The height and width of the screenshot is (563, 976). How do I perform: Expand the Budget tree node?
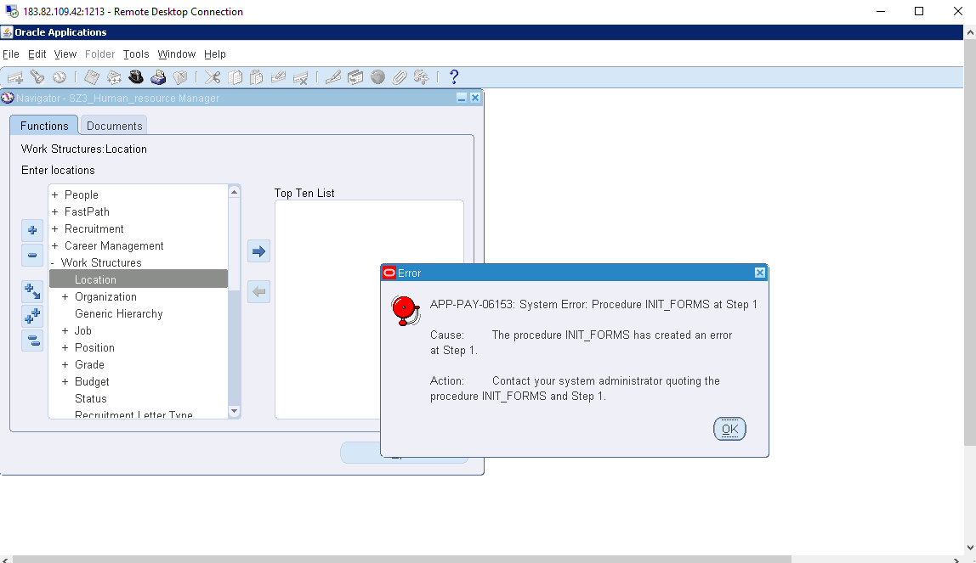(x=65, y=381)
